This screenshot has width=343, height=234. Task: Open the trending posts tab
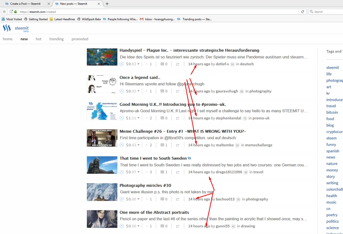pyautogui.click(x=57, y=39)
